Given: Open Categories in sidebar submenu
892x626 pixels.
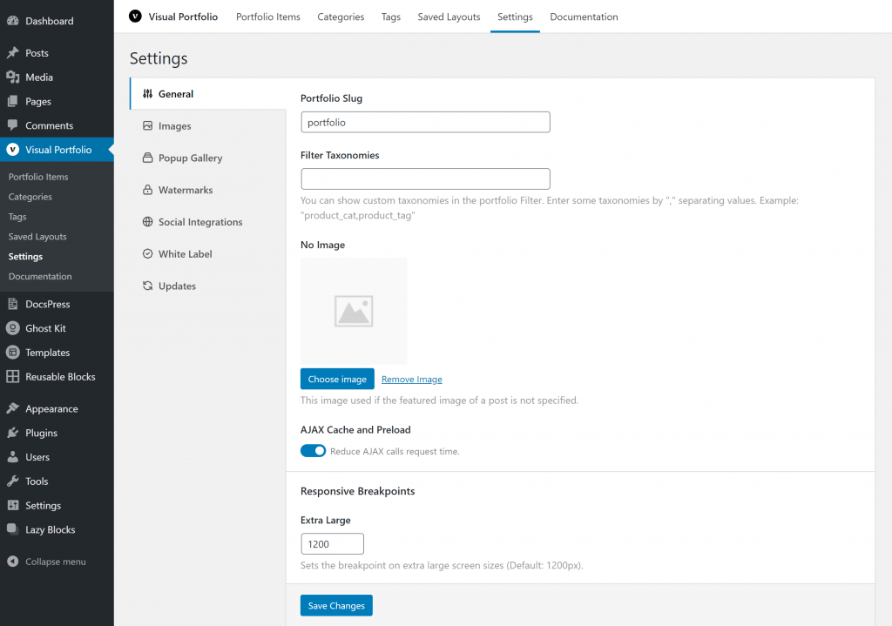Looking at the screenshot, I should 30,197.
